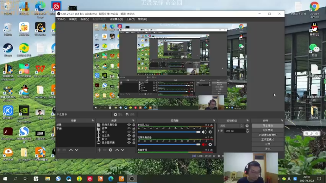Viewport: 326px width, 183px height.
Task: Move scene up in scenes list
Action: pos(71,150)
